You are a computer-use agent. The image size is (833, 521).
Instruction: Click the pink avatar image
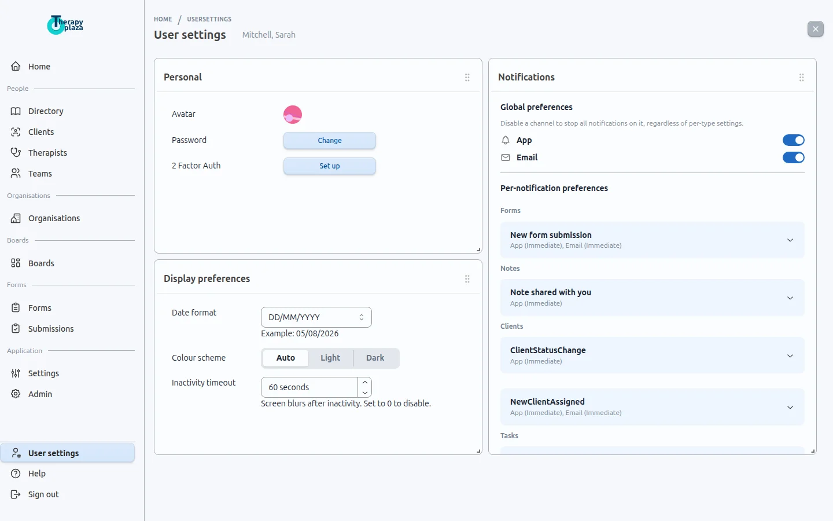pyautogui.click(x=293, y=115)
